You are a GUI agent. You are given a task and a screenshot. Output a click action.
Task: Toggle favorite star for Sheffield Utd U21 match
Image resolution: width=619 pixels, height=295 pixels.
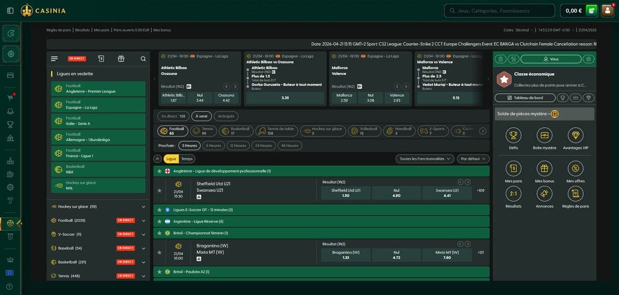(159, 190)
